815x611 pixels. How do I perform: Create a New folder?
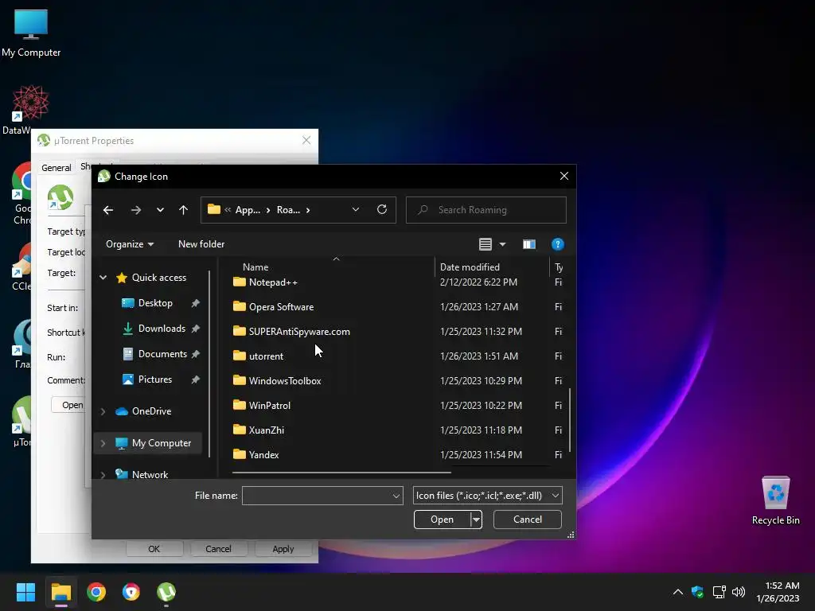pyautogui.click(x=201, y=244)
